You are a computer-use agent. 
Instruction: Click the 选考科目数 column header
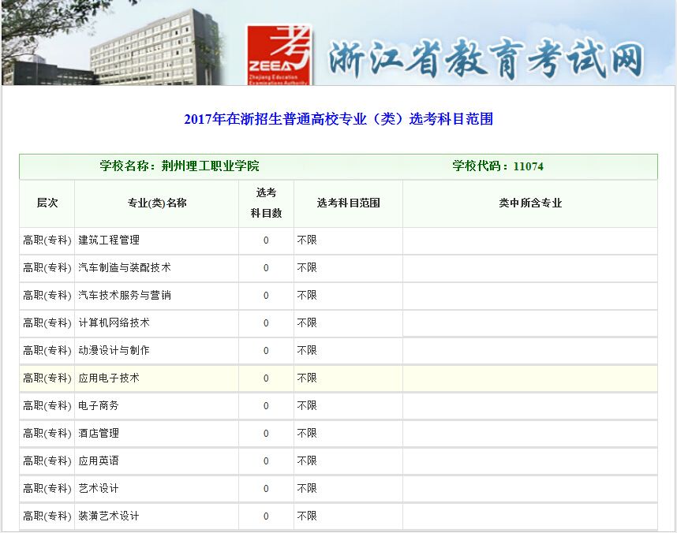click(266, 203)
